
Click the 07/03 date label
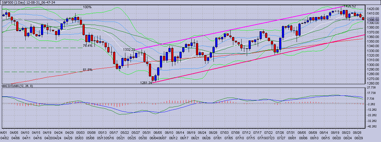[224, 133]
